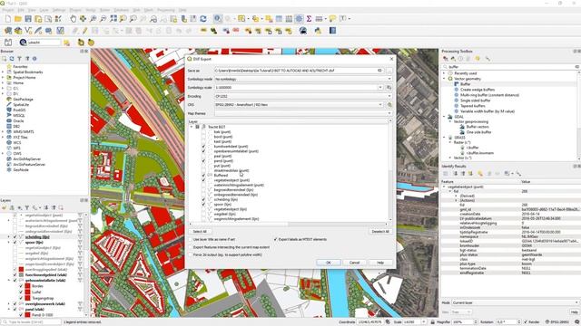The image size is (581, 326).
Task: Click the New GeoPackage Layer icon
Action: click(18, 31)
